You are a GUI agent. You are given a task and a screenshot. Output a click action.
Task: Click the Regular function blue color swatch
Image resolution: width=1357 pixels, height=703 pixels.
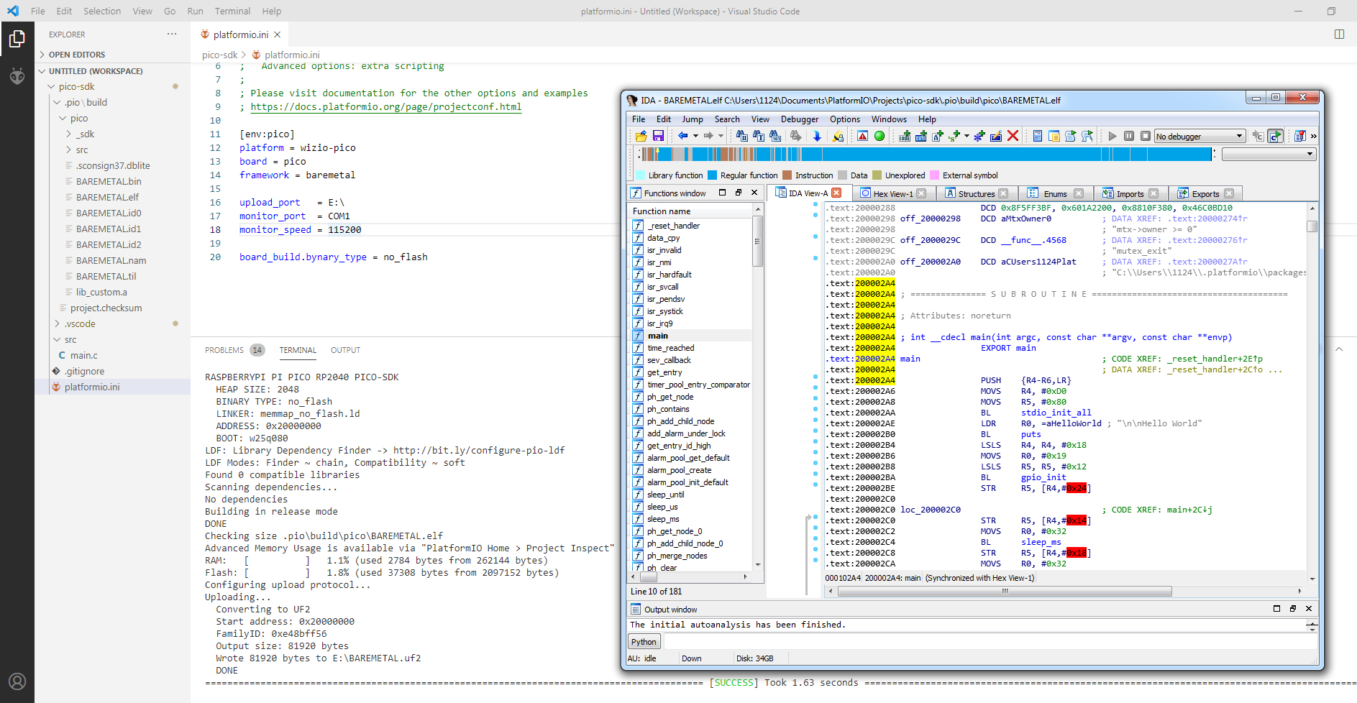point(712,175)
